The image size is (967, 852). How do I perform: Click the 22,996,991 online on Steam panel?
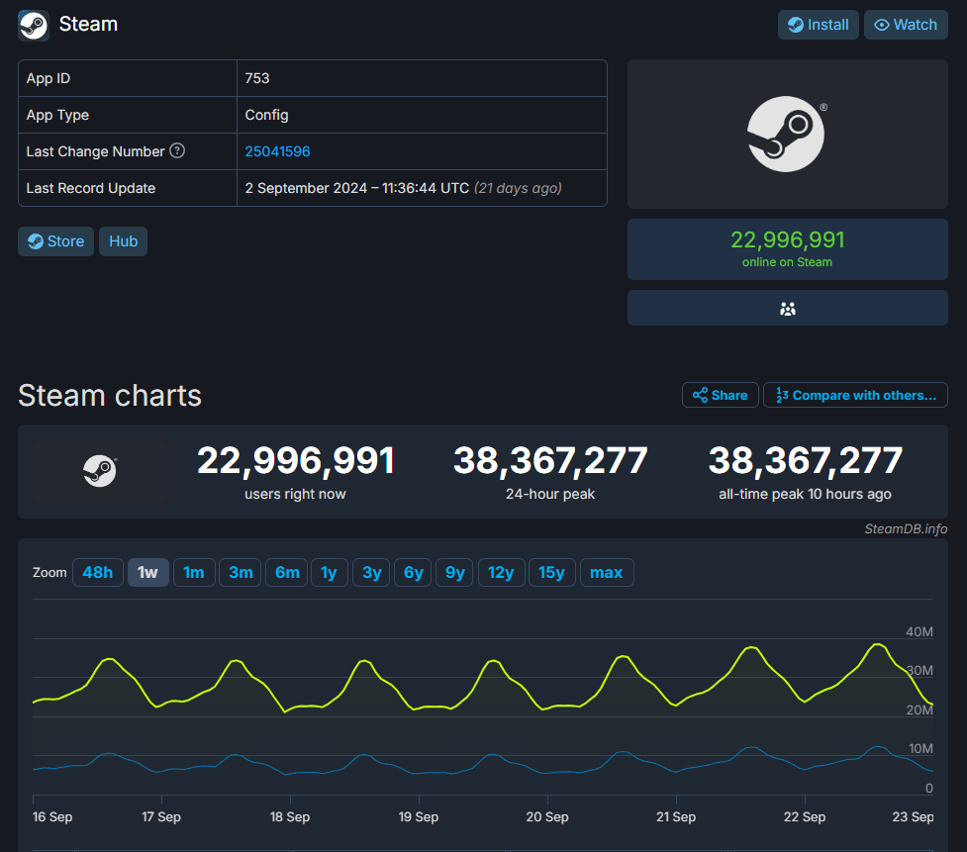[787, 249]
